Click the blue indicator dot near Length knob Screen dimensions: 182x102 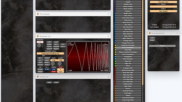[63, 63]
